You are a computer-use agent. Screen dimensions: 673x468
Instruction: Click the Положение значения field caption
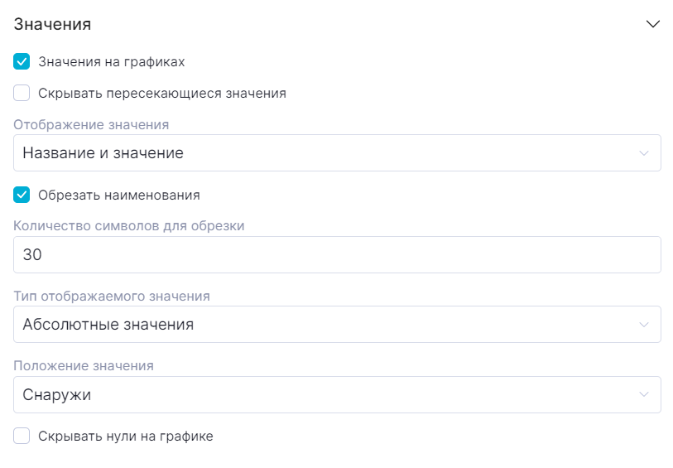tap(84, 365)
